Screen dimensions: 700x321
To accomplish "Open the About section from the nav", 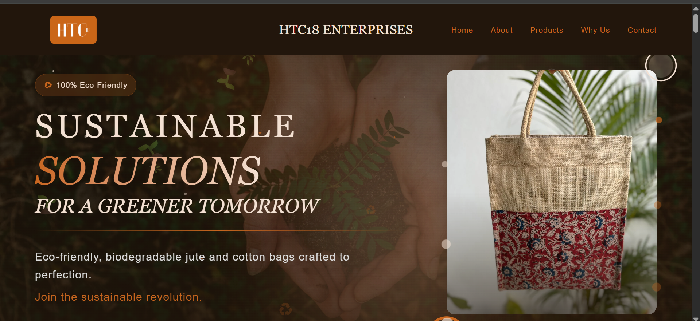I will point(501,30).
